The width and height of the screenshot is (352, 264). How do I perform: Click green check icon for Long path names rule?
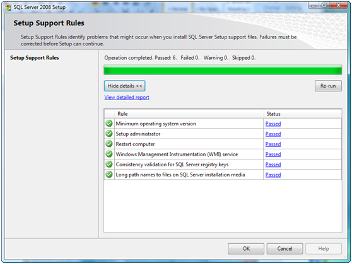pyautogui.click(x=109, y=175)
